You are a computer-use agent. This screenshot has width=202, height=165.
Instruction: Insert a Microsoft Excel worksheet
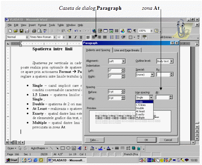pos(111,31)
